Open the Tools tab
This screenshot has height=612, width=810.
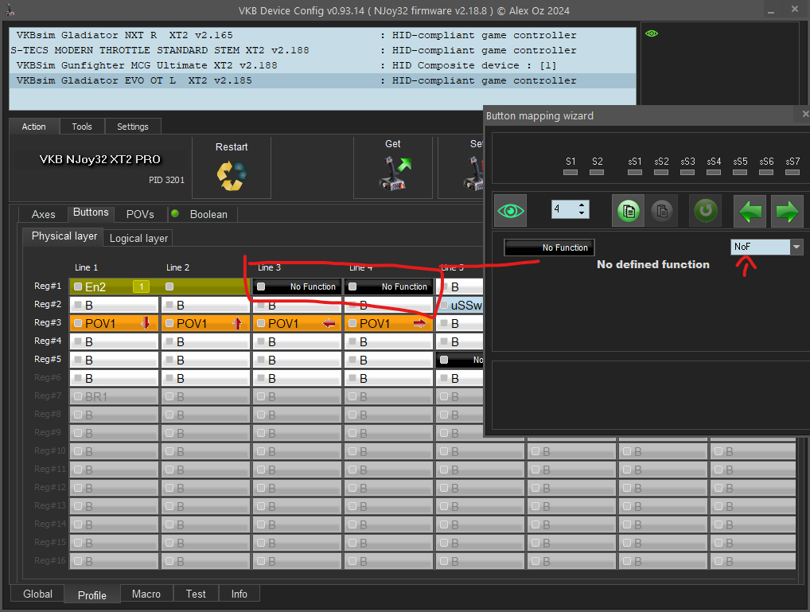pos(82,127)
